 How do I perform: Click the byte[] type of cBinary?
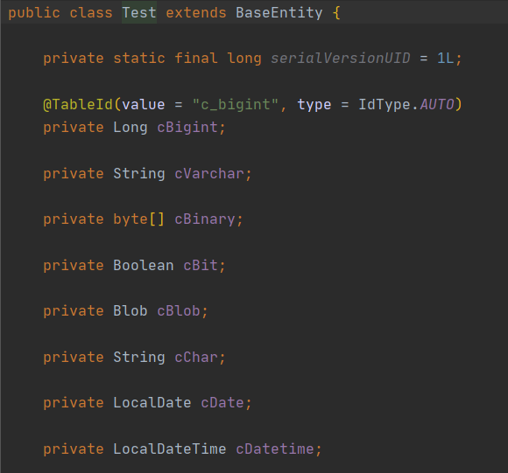[x=139, y=219]
